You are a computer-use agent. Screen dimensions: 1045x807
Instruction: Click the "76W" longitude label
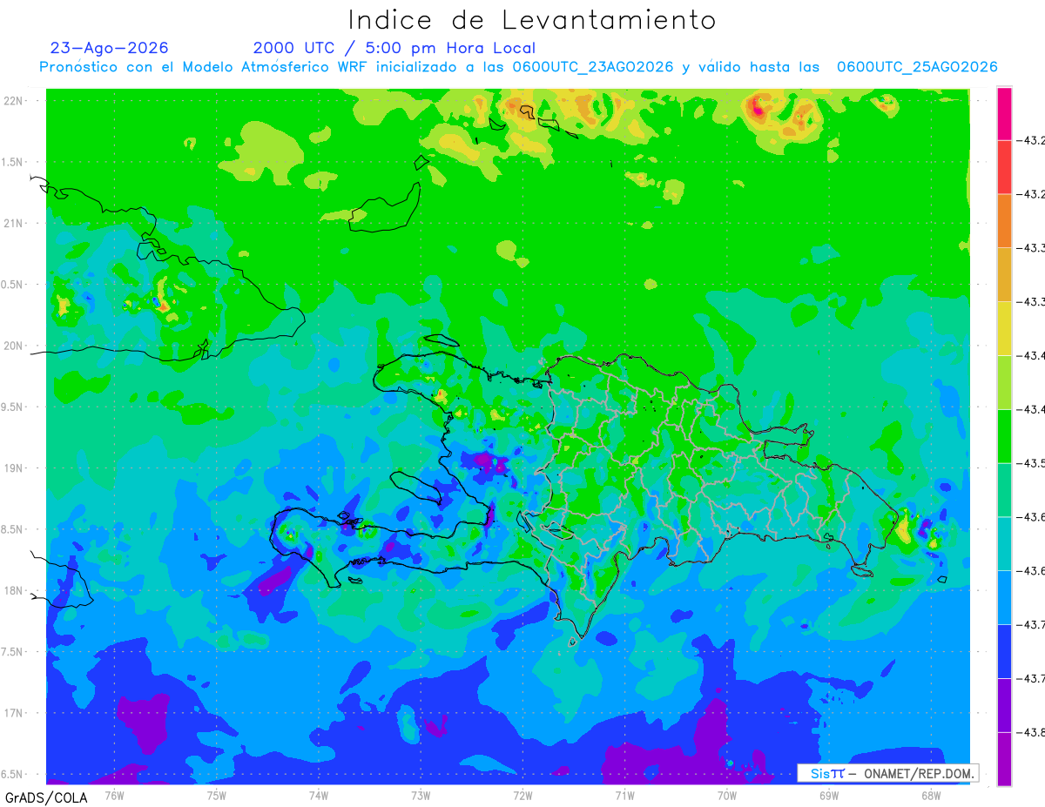[114, 796]
